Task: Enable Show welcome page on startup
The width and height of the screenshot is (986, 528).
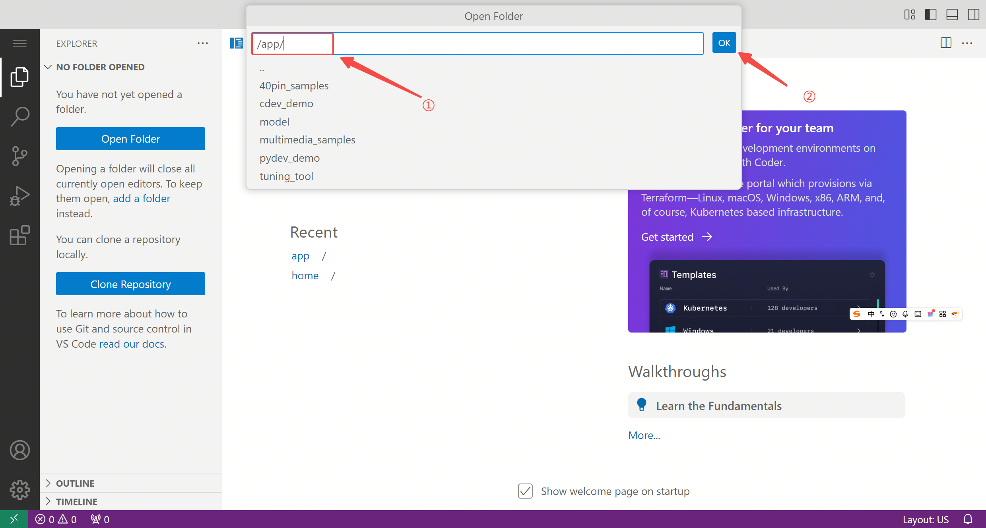Action: (525, 491)
